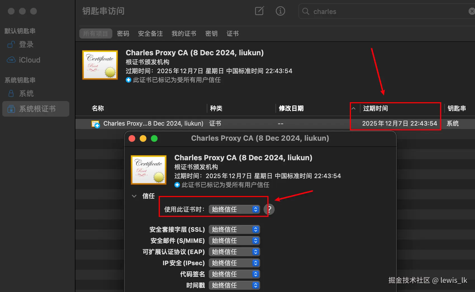Sort the list by 名称 column
The height and width of the screenshot is (292, 475).
[x=98, y=108]
